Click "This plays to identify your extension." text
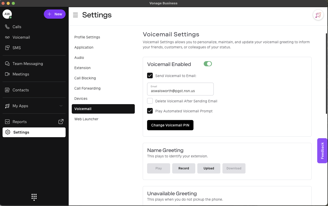The width and height of the screenshot is (328, 206). 178,156
